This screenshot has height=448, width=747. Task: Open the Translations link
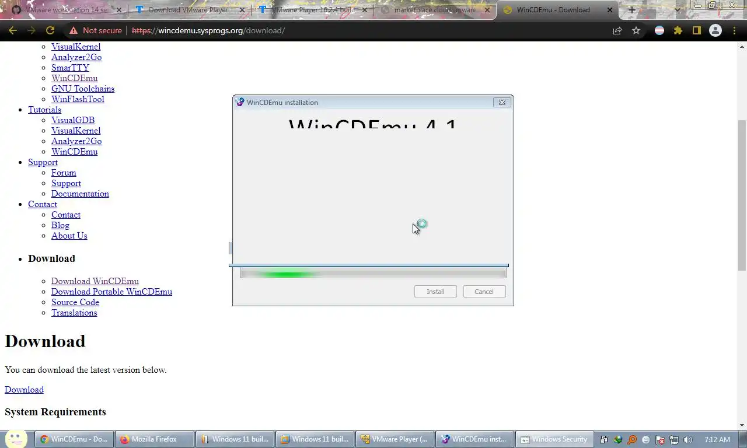click(x=74, y=313)
